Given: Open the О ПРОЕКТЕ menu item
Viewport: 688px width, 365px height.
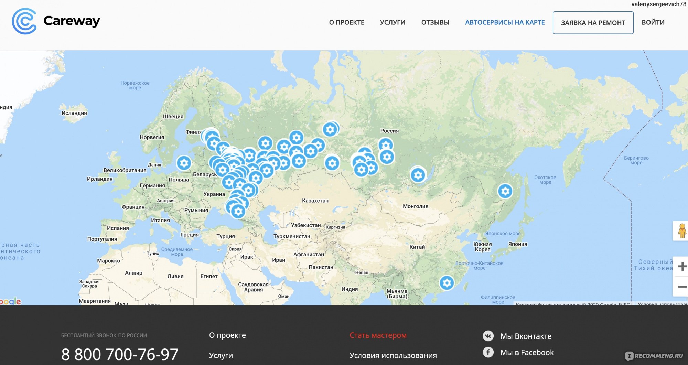Looking at the screenshot, I should click(x=346, y=22).
